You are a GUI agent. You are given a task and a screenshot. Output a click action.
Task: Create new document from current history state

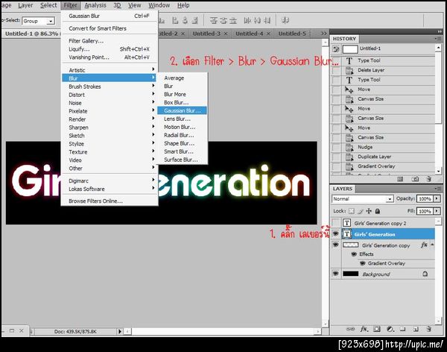click(x=400, y=179)
